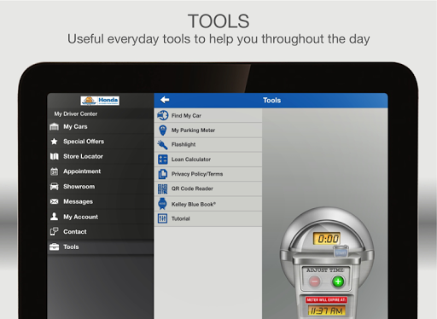437x319 pixels.
Task: Open Find My Car steering wheel icon
Action: tap(163, 115)
